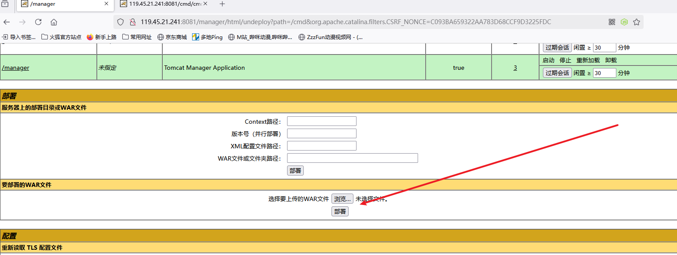Focus the WAR文件或文件夹路径 input box
Image resolution: width=677 pixels, height=255 pixels.
[352, 158]
